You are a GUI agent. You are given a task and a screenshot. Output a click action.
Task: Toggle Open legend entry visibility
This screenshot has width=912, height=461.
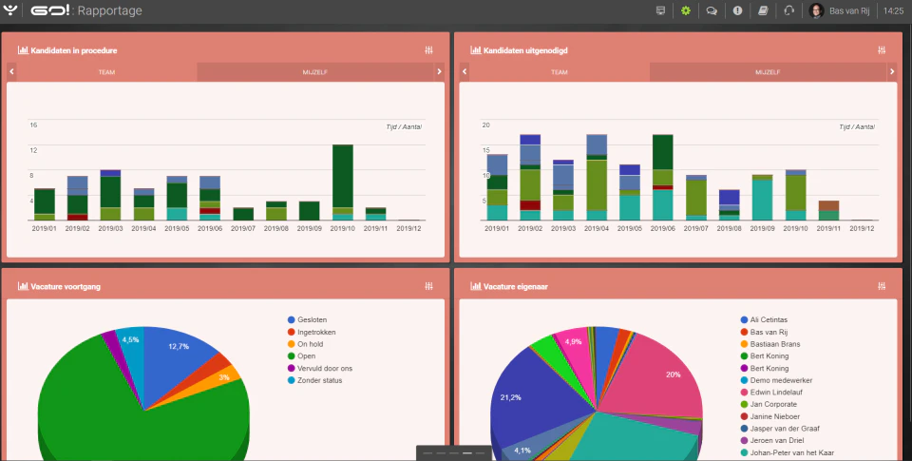click(301, 356)
